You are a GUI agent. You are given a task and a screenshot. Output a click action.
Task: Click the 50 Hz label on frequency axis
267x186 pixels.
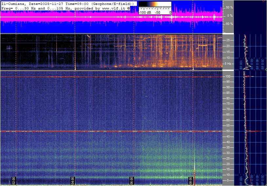coord(228,131)
